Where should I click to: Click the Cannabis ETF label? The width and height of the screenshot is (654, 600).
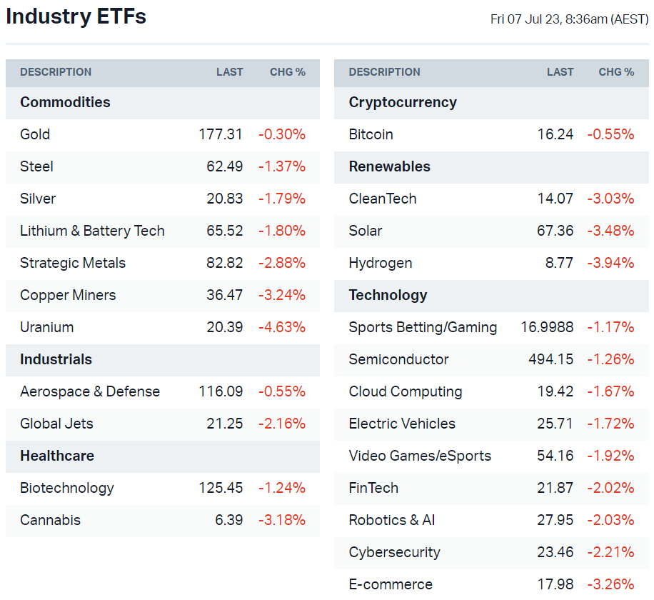50,520
